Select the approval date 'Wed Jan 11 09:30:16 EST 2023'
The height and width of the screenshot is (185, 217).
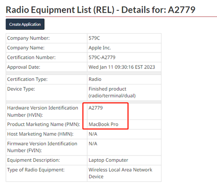tap(122, 67)
